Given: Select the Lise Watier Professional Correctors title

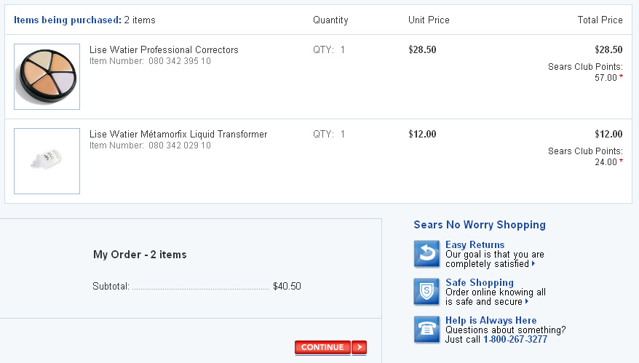Looking at the screenshot, I should pyautogui.click(x=164, y=49).
